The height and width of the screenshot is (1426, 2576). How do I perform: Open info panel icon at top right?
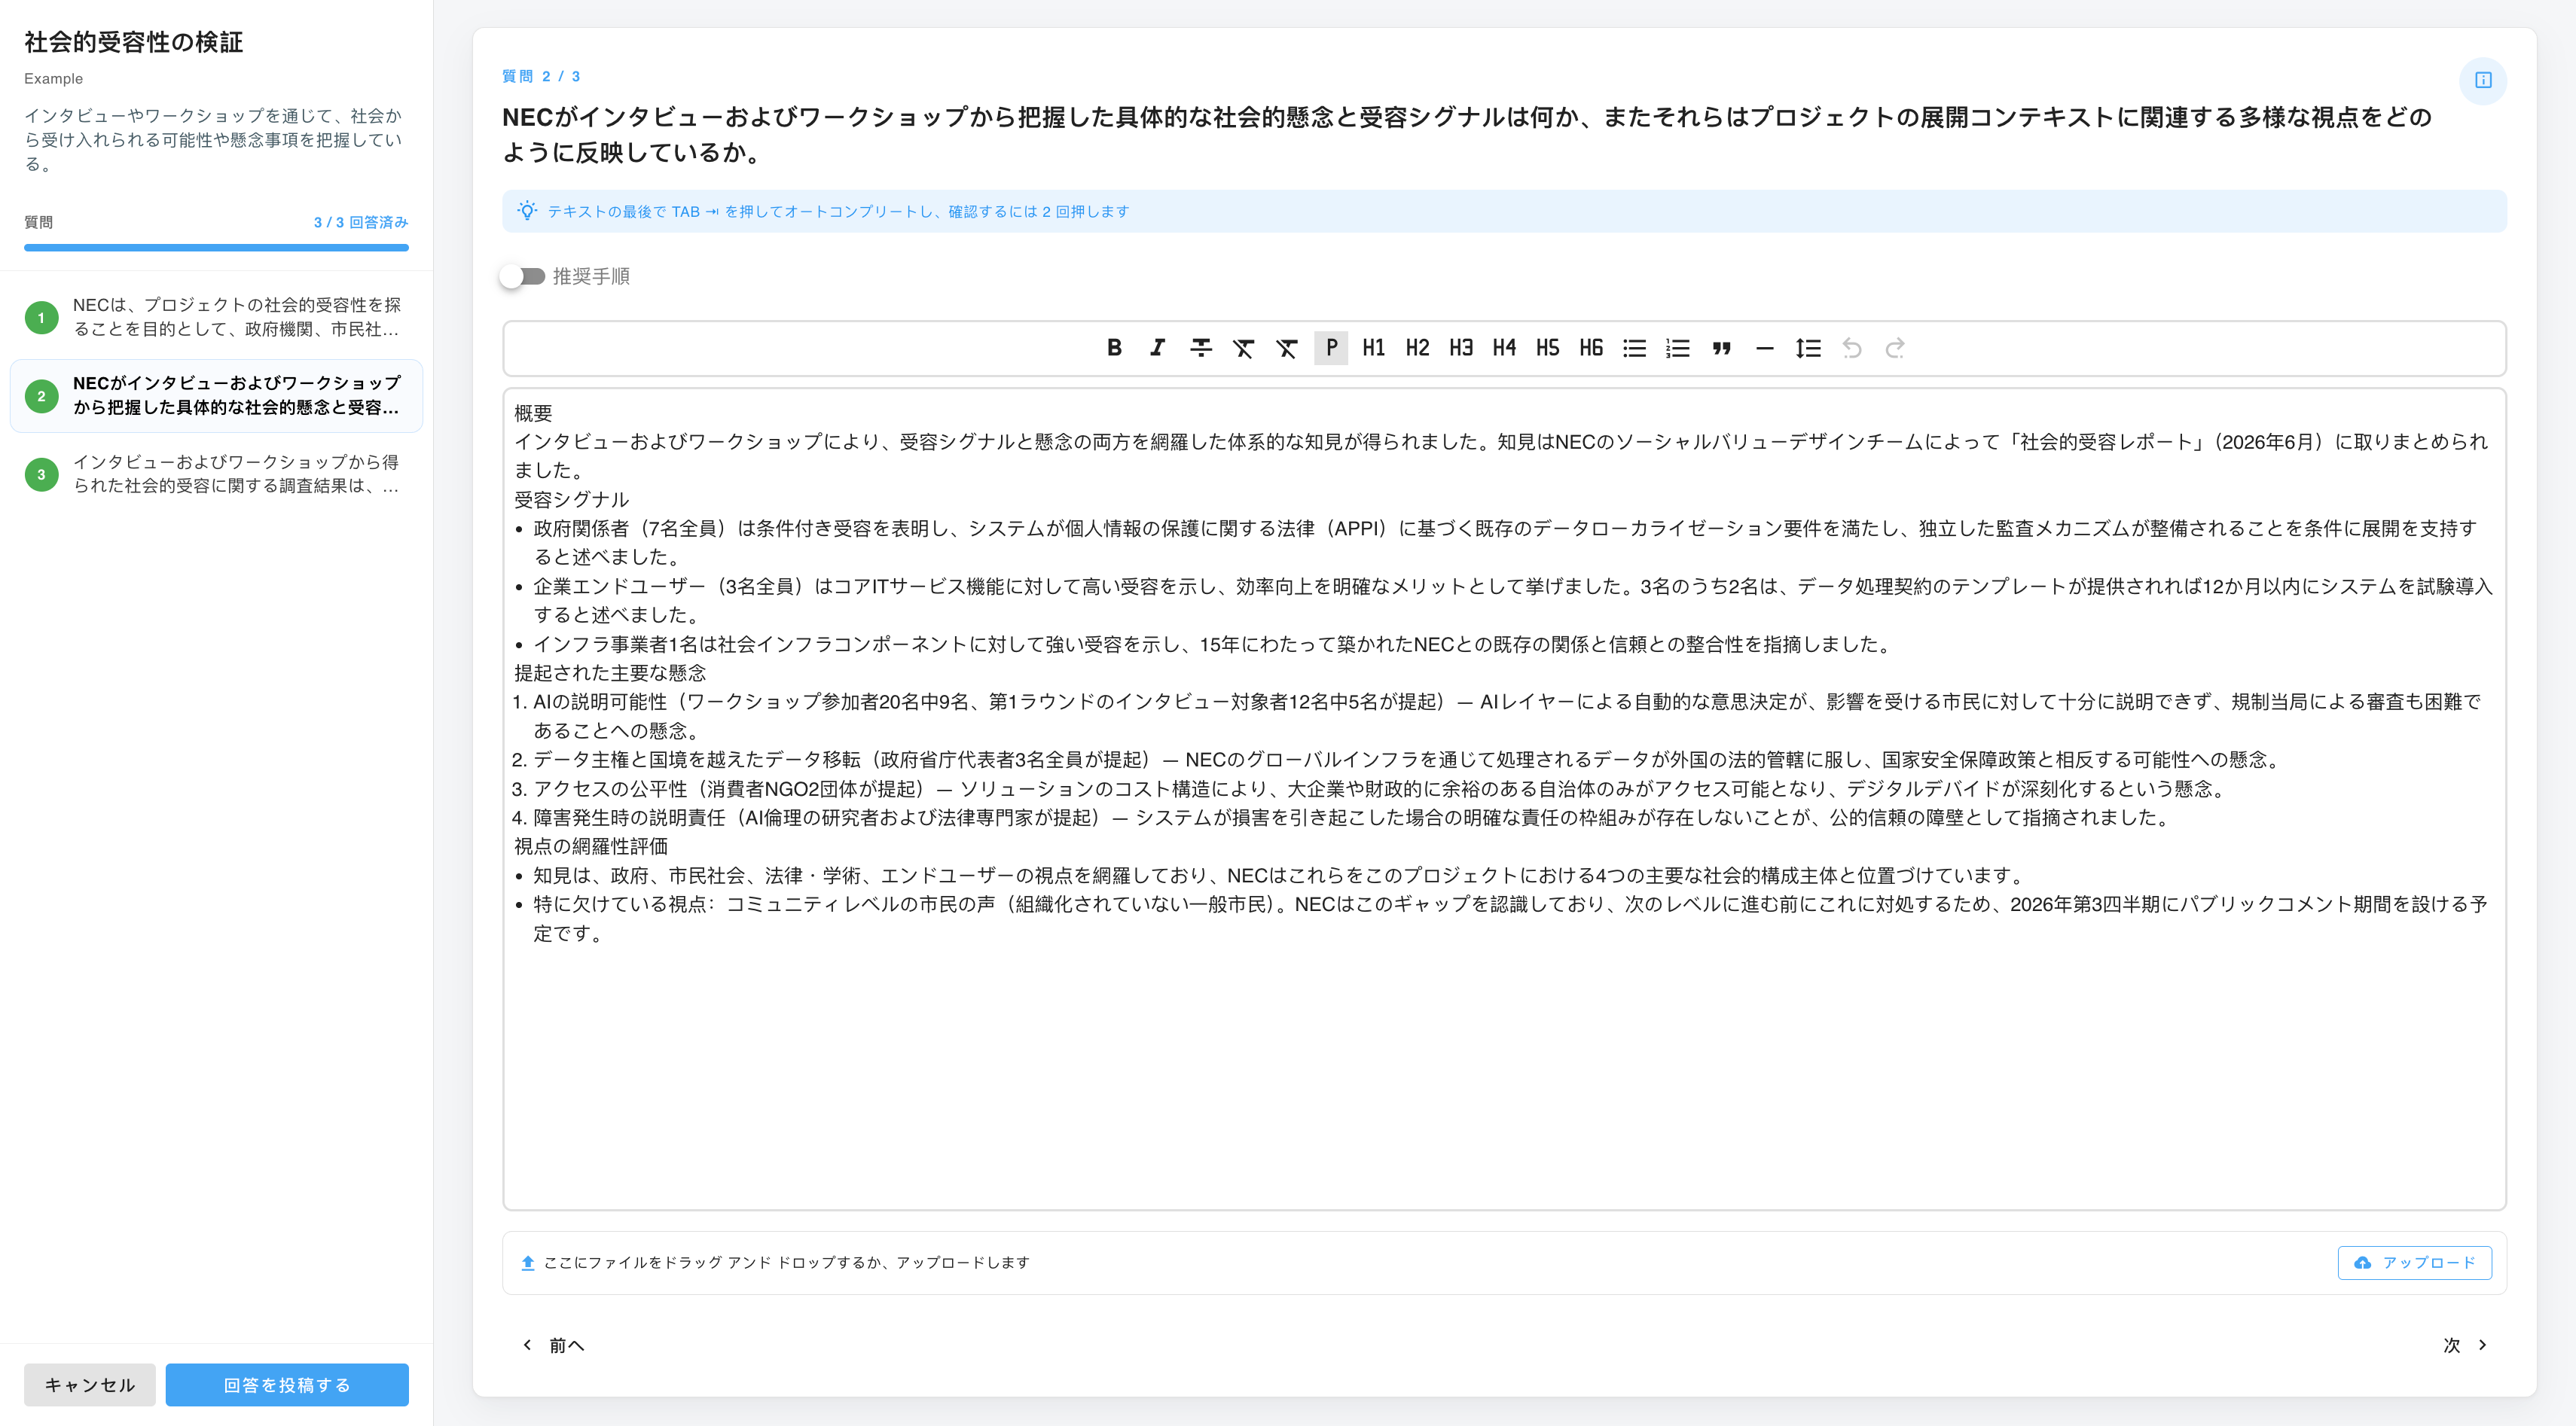coord(2483,80)
